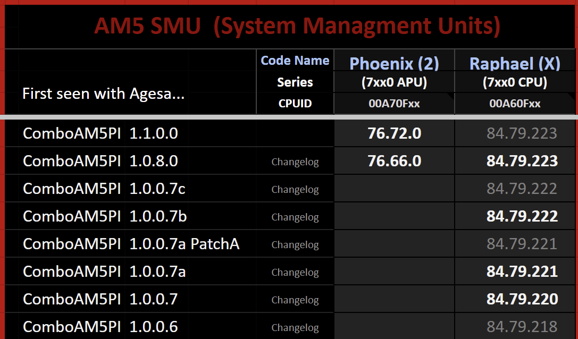Viewport: 578px width, 339px height.
Task: Select the 76.66.0 SMU version cell
Action: (x=394, y=161)
